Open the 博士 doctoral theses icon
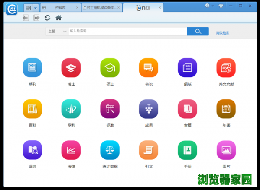 point(71,68)
